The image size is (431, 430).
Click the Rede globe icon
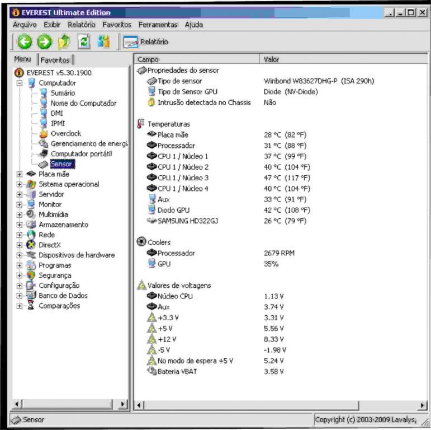pos(31,235)
